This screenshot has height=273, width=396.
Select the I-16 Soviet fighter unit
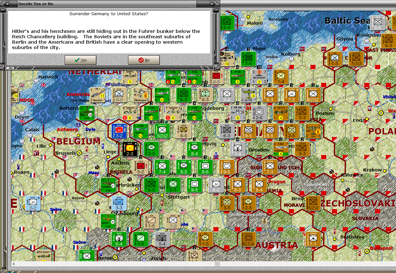click(281, 113)
